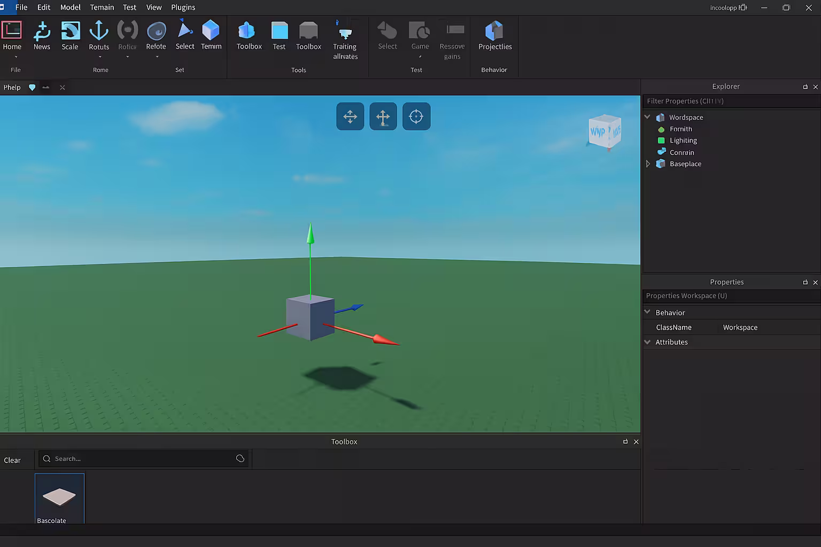
Task: Undock the Explorer panel
Action: pyautogui.click(x=805, y=87)
